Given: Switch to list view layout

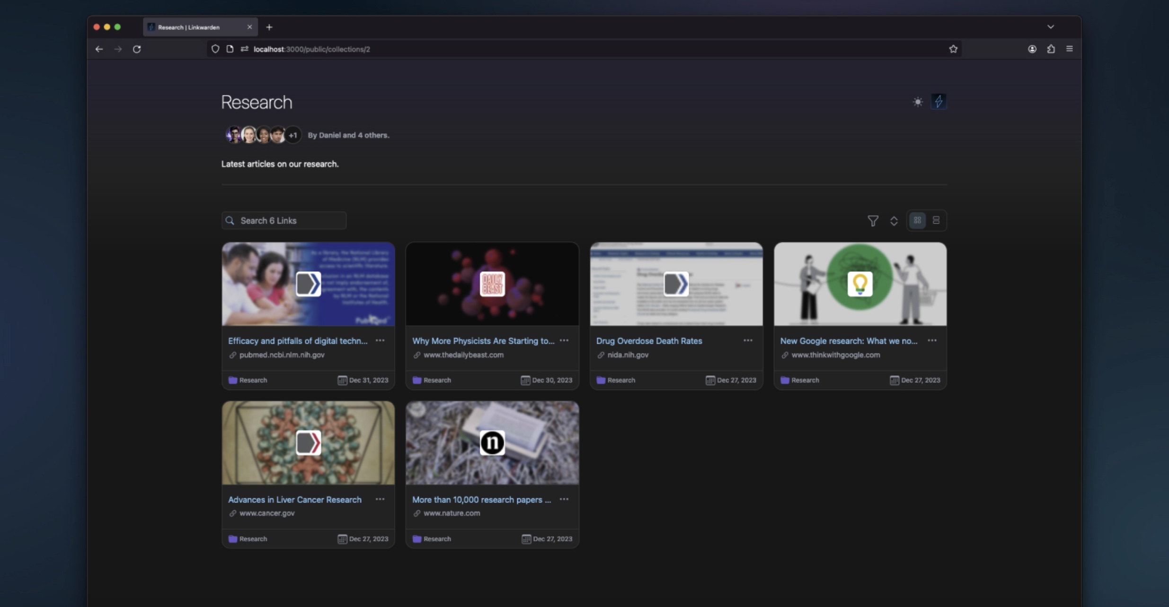Looking at the screenshot, I should pos(936,220).
